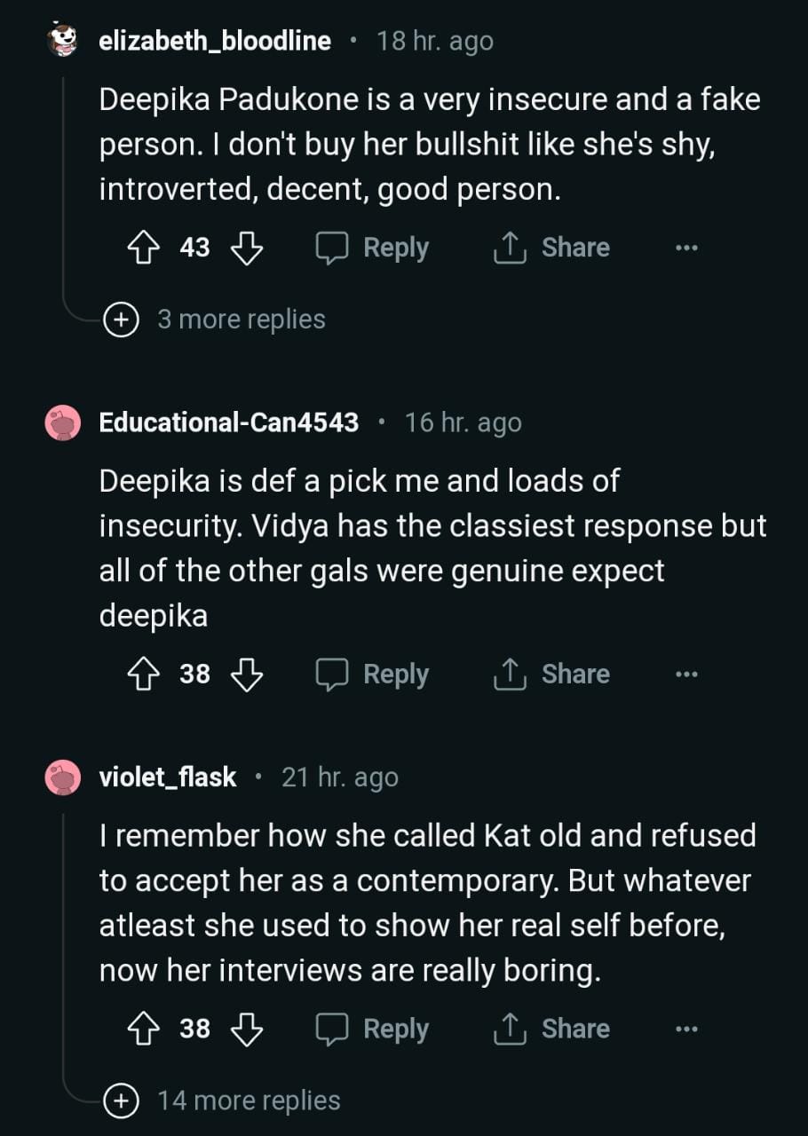Tap violet_flask's avatar icon

(63, 777)
